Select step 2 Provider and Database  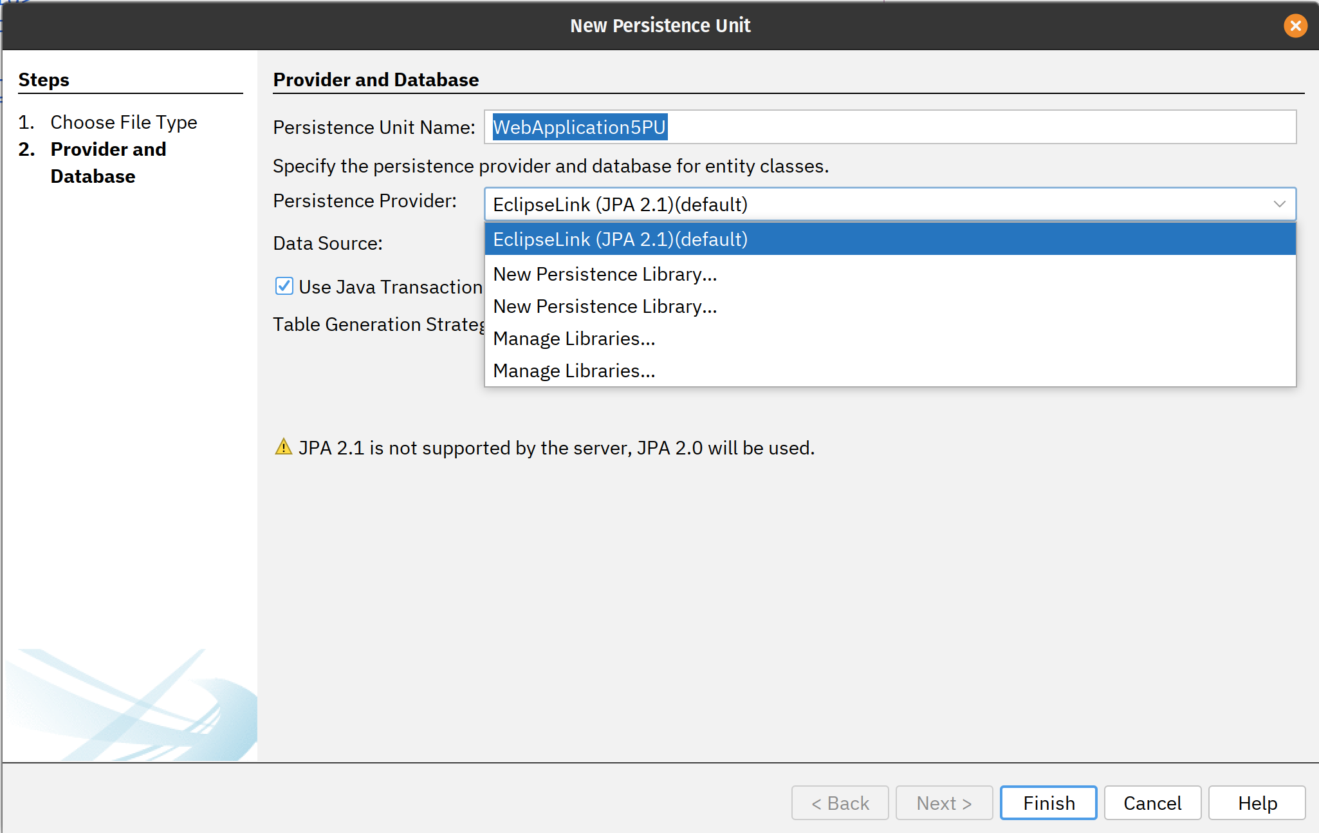pos(108,162)
